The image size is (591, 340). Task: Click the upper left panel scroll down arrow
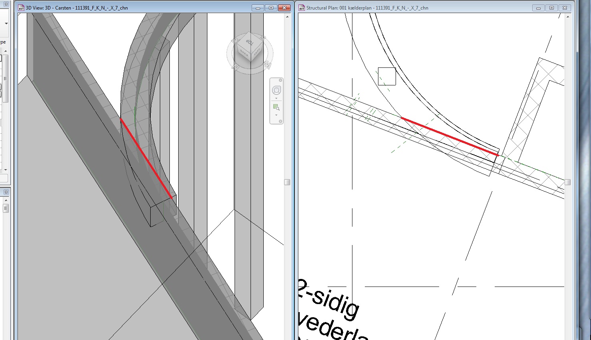[x=6, y=170]
